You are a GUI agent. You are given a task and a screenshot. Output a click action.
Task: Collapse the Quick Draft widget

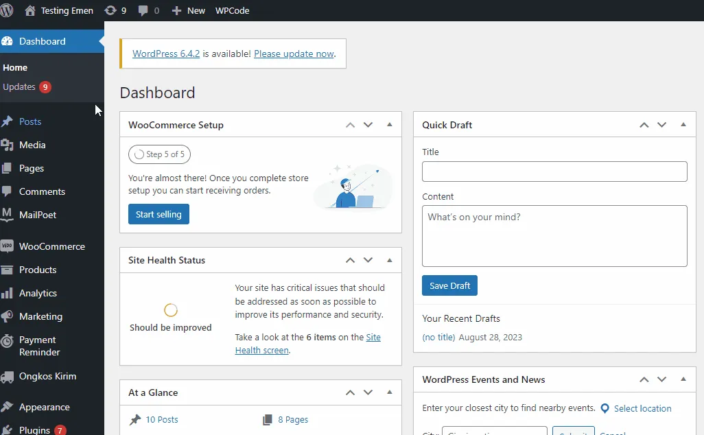(x=683, y=124)
